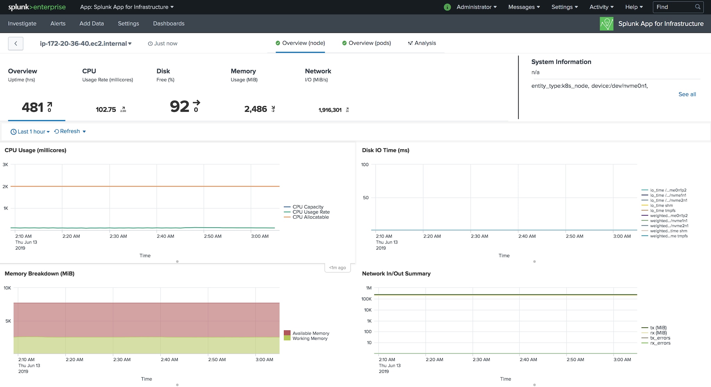This screenshot has width=711, height=387.
Task: Toggle CPU Capacity legend entry
Action: click(304, 207)
